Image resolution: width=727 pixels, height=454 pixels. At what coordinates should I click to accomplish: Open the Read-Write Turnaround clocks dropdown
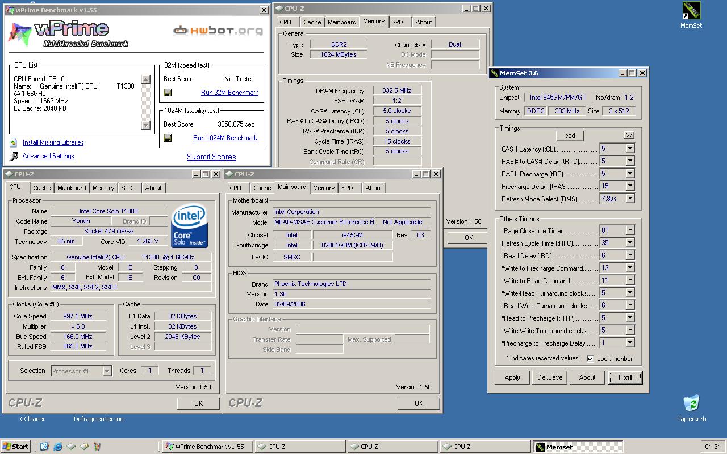coord(629,305)
